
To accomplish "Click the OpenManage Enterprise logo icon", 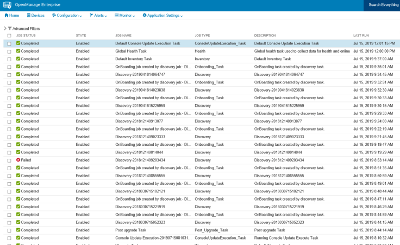I will pyautogui.click(x=8, y=5).
